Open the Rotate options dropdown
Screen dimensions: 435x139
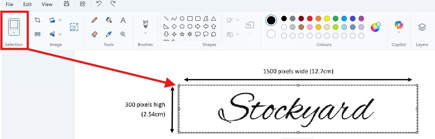60,20
